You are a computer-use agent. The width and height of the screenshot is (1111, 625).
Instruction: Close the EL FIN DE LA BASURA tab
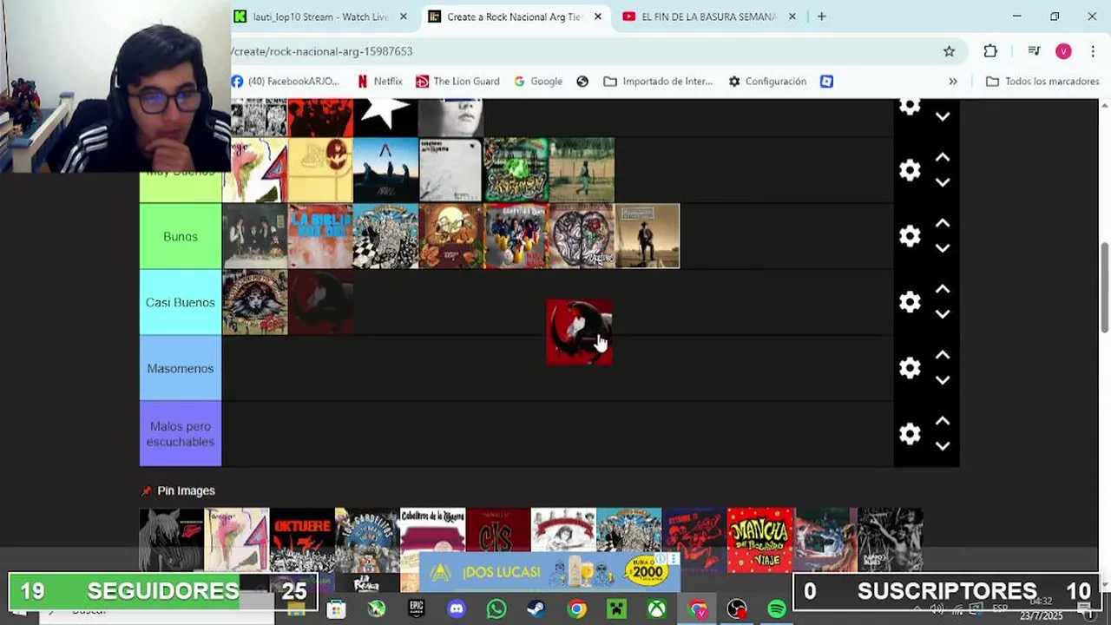tap(792, 16)
